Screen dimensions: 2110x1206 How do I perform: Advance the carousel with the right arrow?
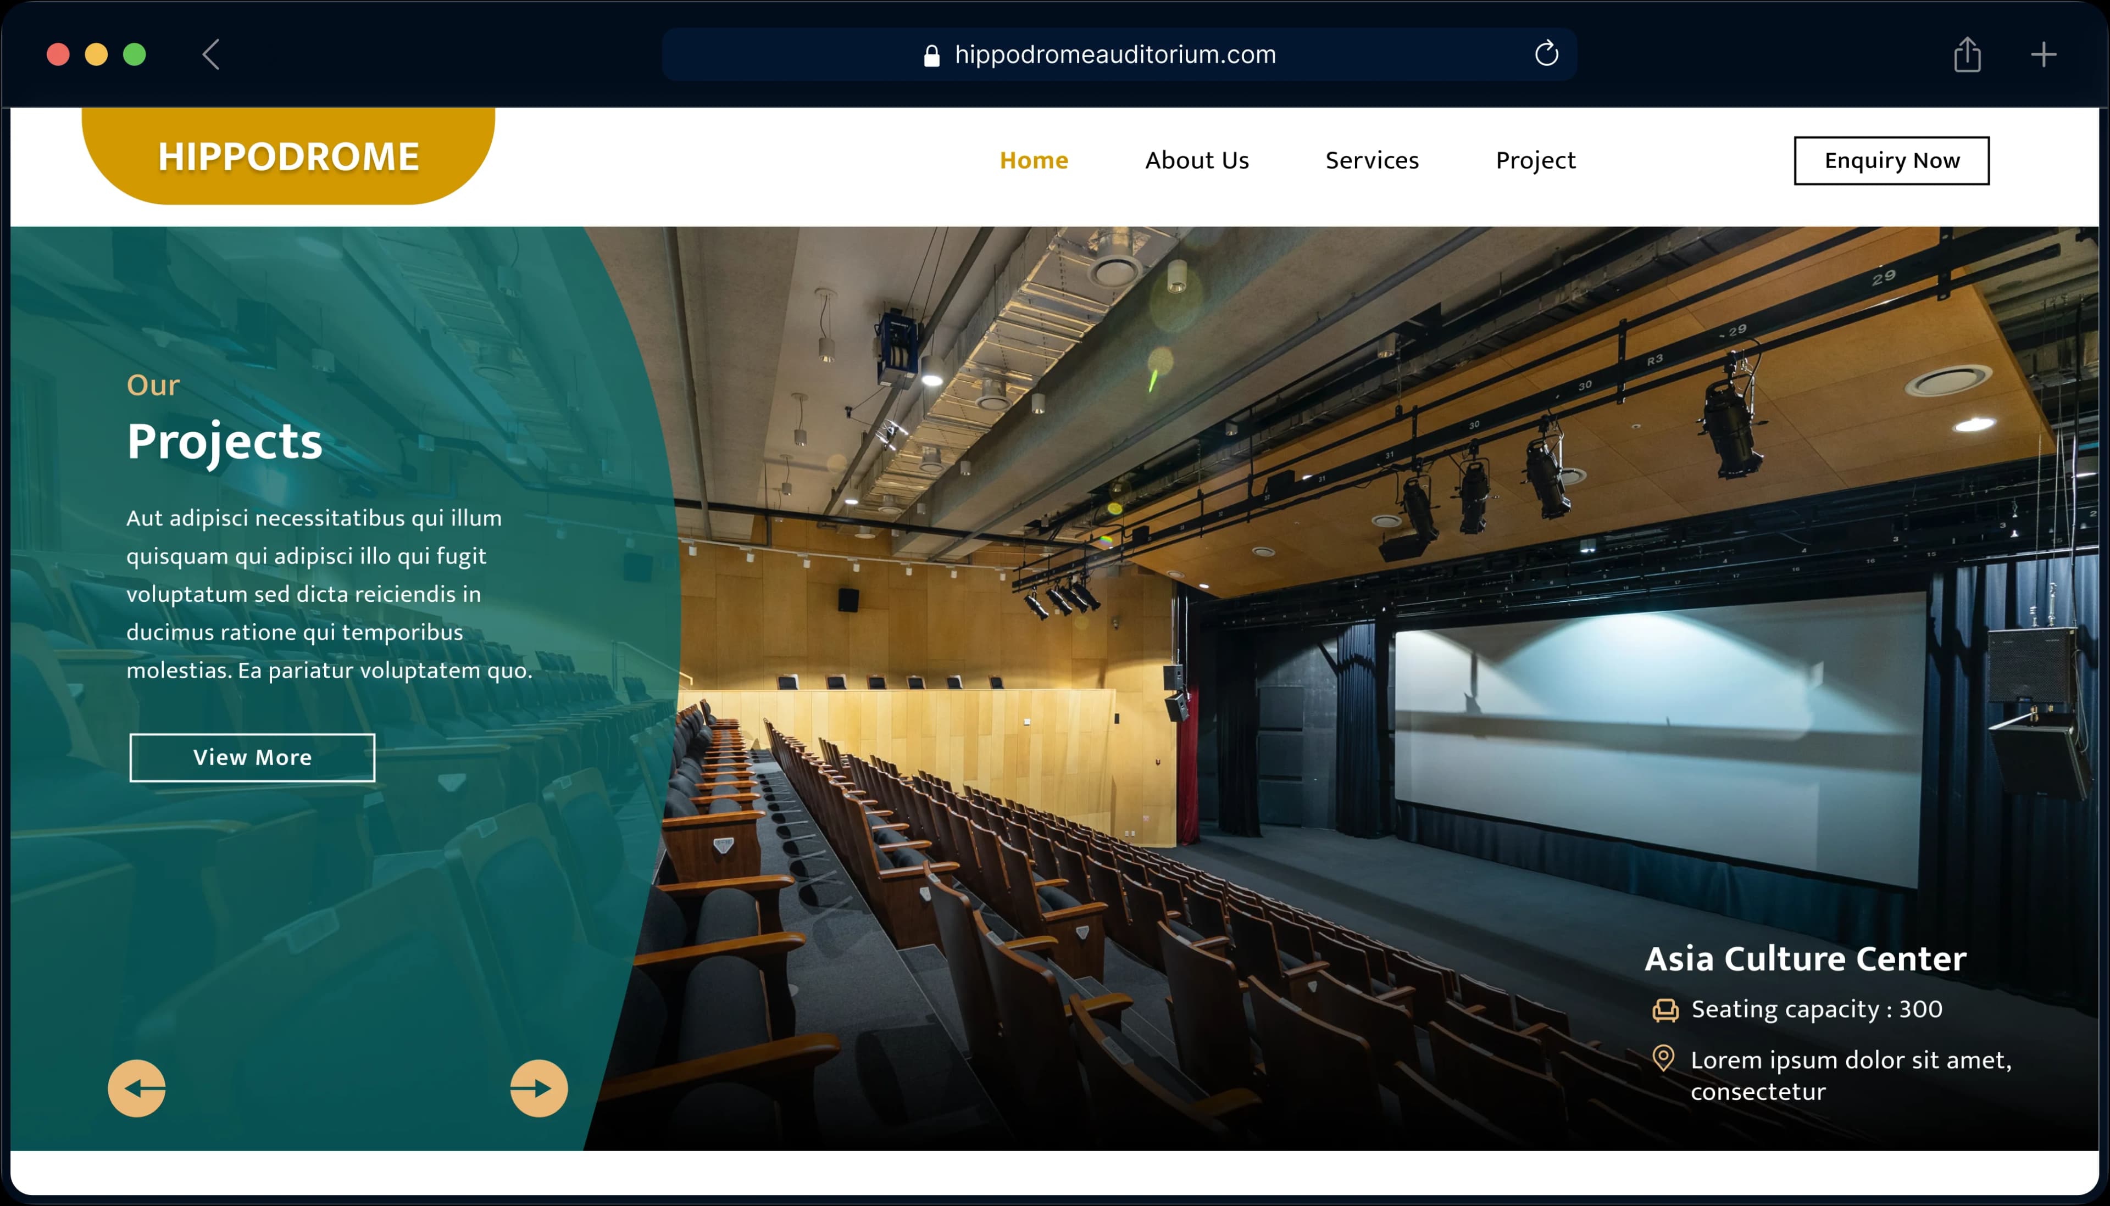tap(536, 1088)
